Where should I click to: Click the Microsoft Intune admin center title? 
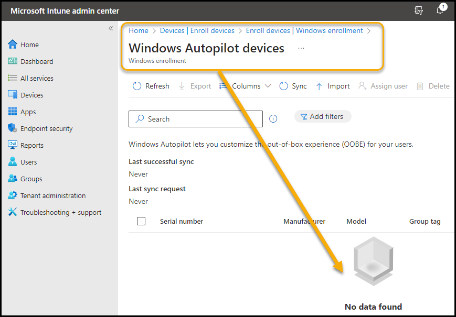click(65, 11)
